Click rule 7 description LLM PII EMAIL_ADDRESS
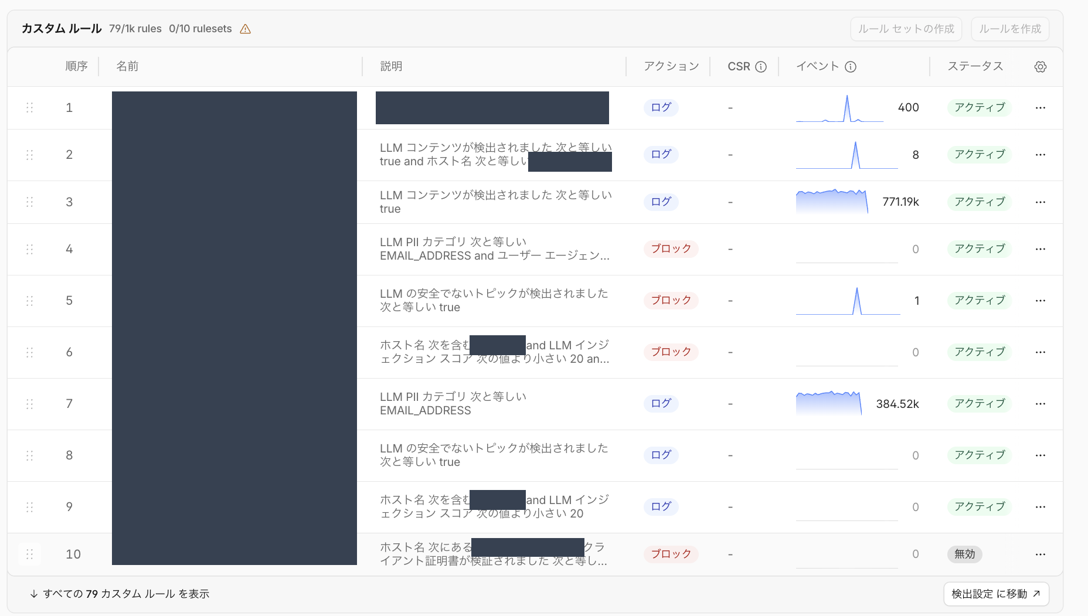 tap(453, 404)
